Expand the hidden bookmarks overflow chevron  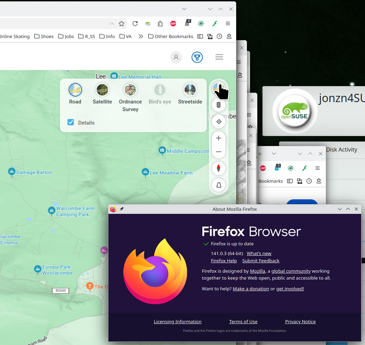pos(141,36)
